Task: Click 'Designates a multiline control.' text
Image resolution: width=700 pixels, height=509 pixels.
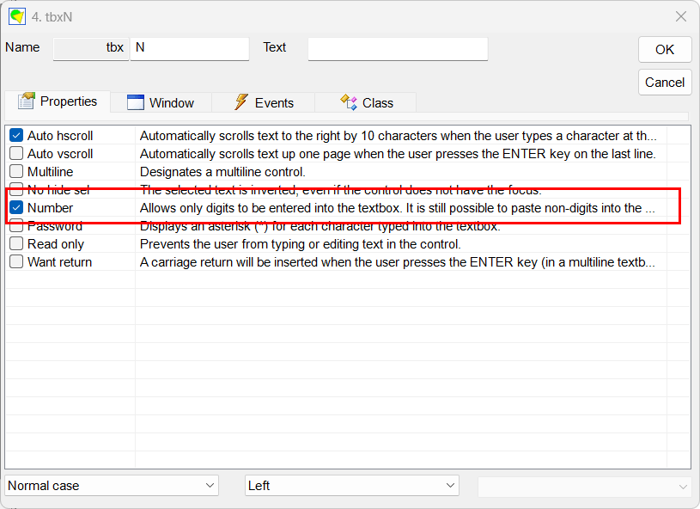Action: [222, 172]
